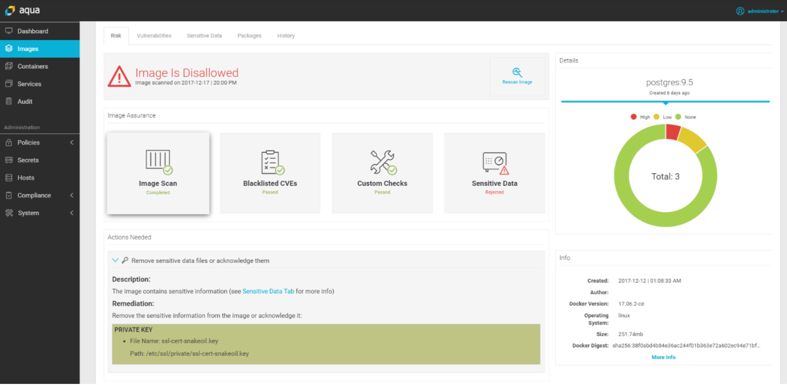Click the Docker Version 17.06.2-ce value
Image resolution: width=787 pixels, height=385 pixels.
pyautogui.click(x=631, y=304)
